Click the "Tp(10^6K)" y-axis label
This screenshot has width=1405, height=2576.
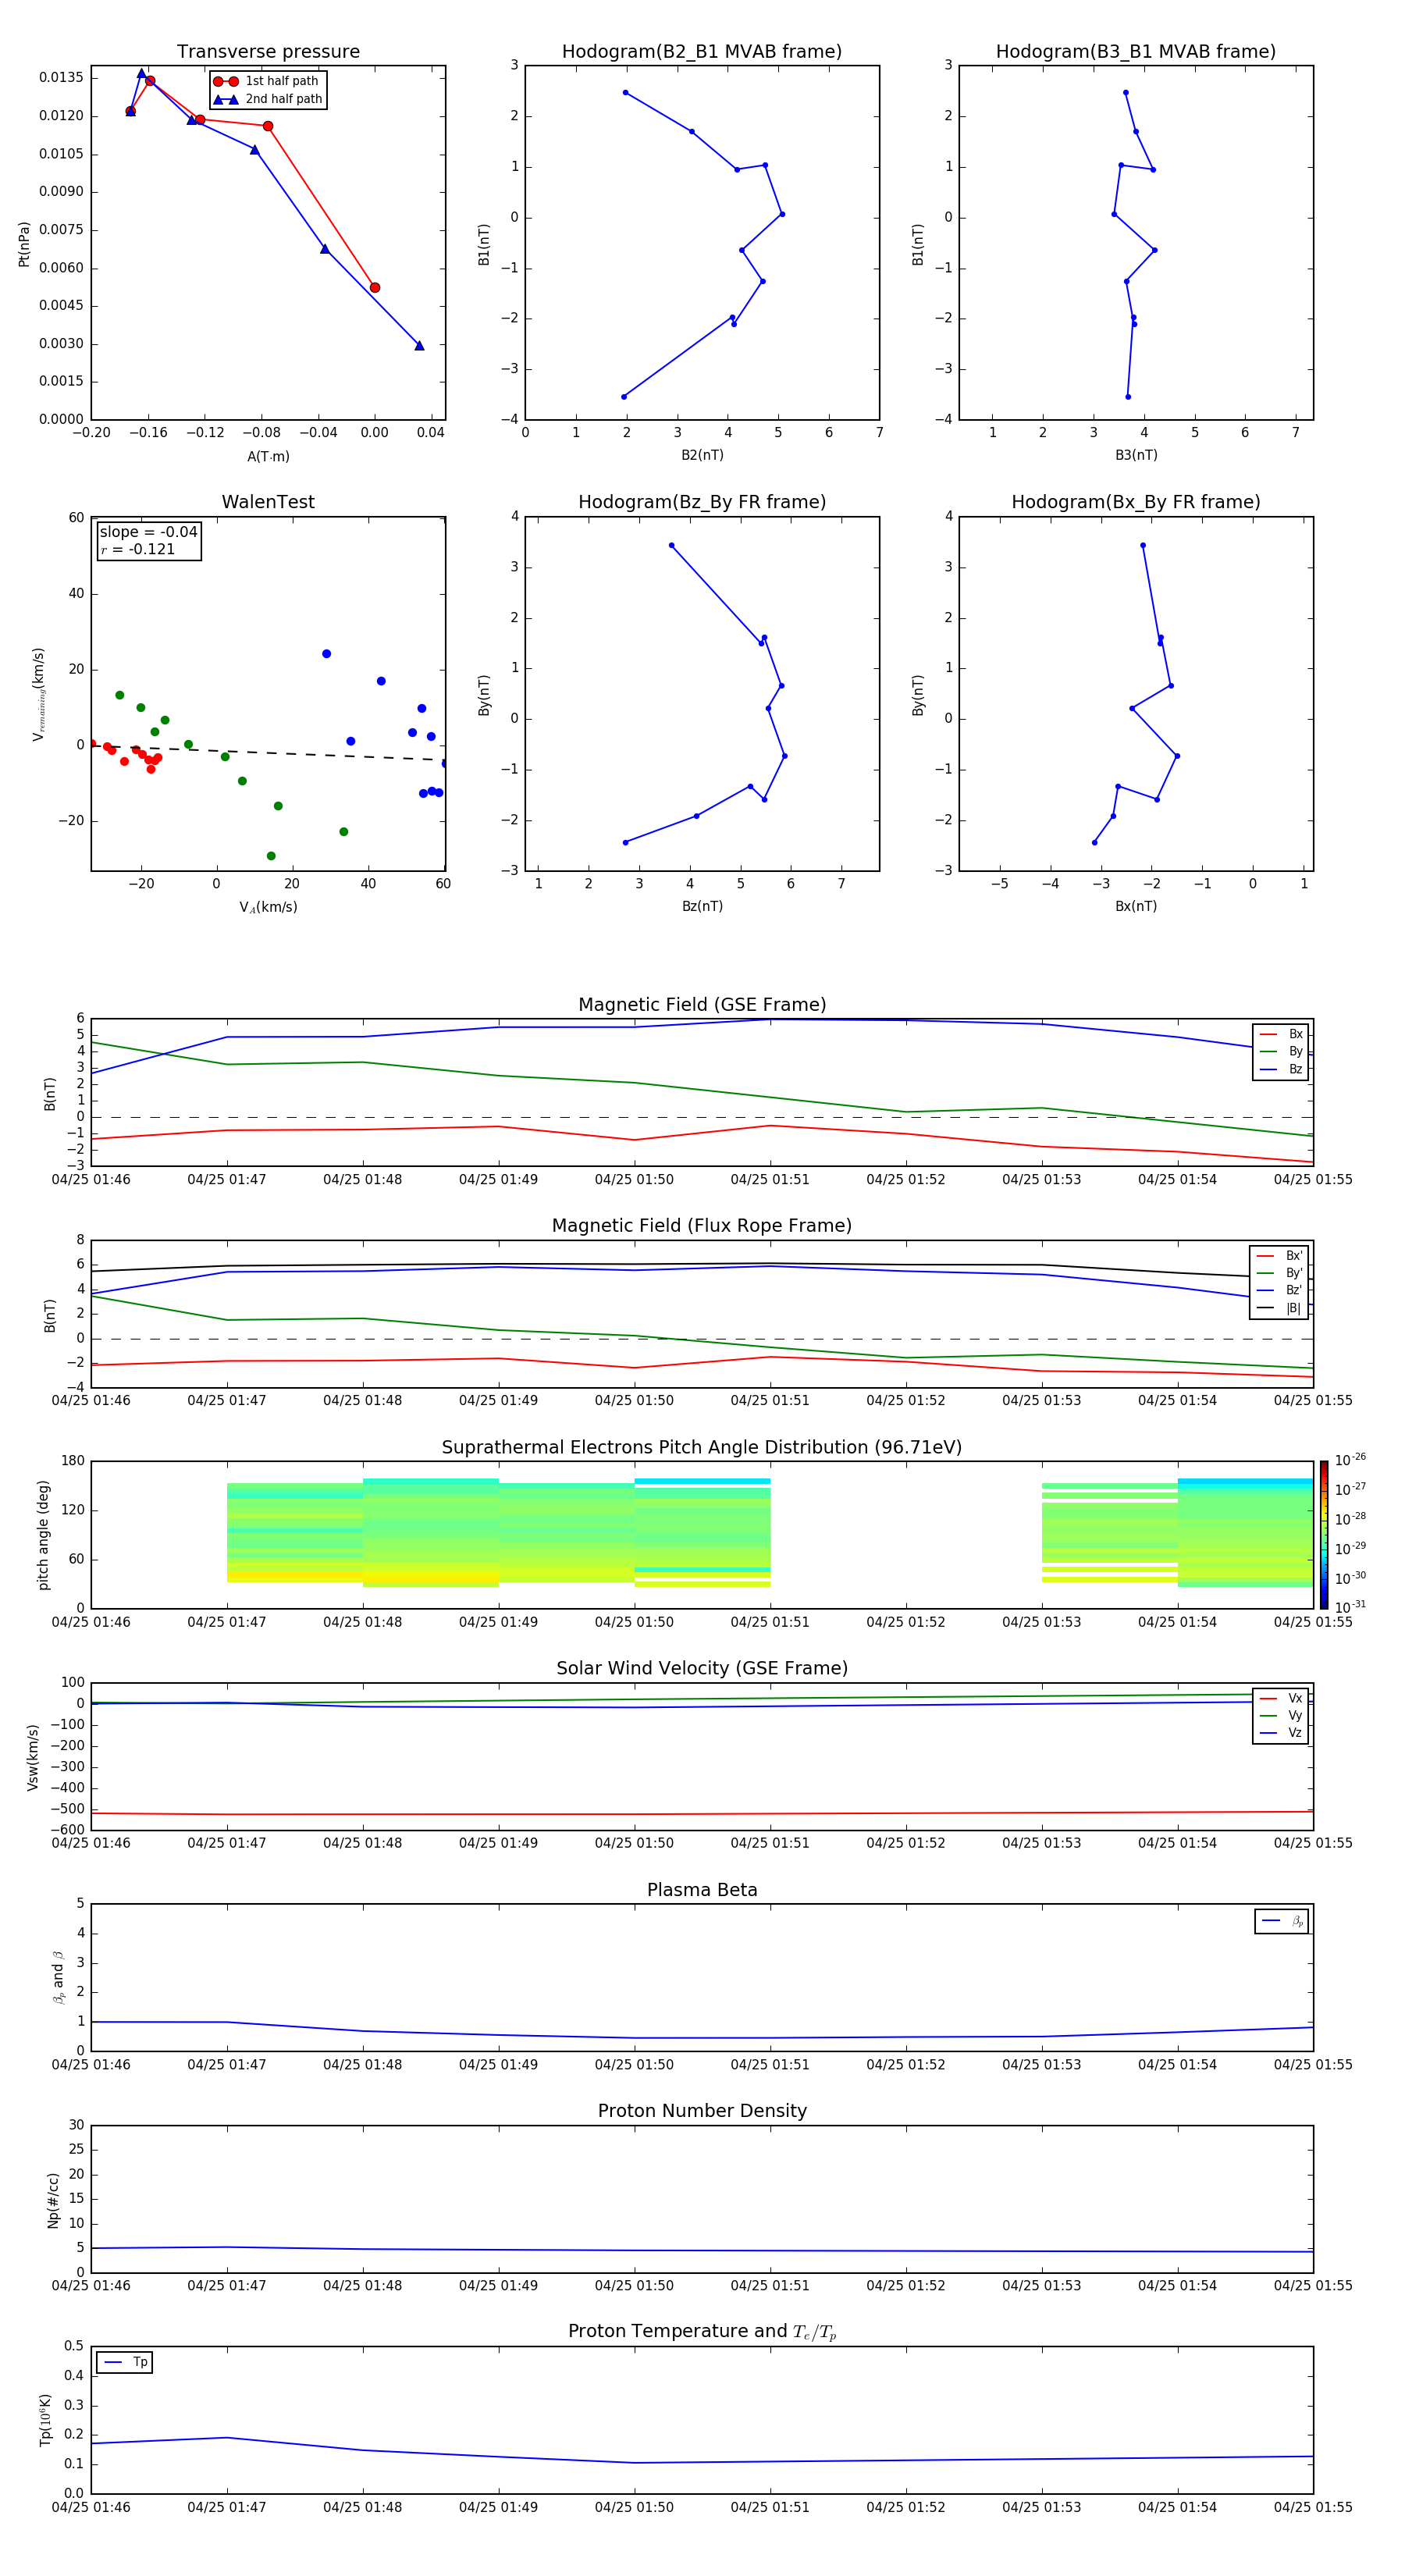pyautogui.click(x=45, y=2420)
